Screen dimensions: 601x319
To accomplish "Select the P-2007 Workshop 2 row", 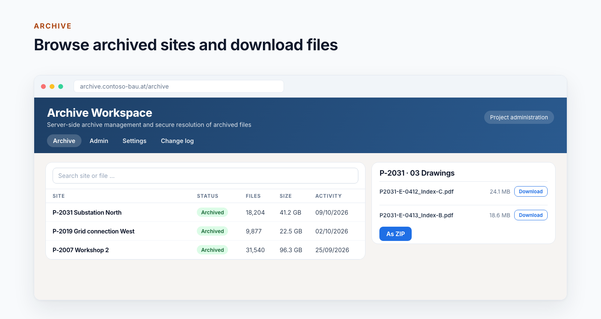I will pos(205,250).
